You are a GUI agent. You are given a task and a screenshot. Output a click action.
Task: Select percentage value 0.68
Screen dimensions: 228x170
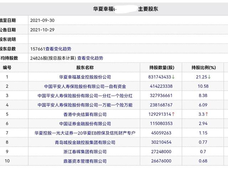tap(203, 161)
